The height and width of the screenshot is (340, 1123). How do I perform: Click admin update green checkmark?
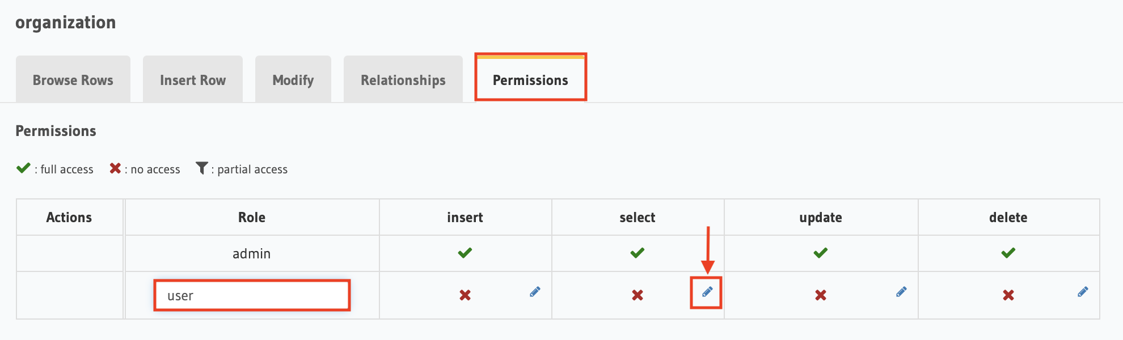coord(821,253)
